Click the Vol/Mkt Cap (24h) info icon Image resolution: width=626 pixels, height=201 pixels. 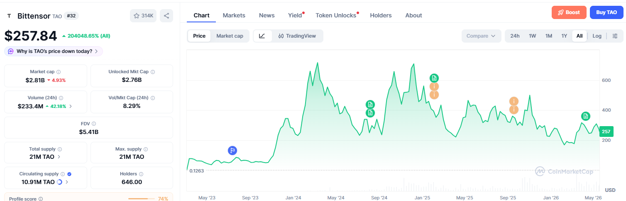(x=153, y=98)
